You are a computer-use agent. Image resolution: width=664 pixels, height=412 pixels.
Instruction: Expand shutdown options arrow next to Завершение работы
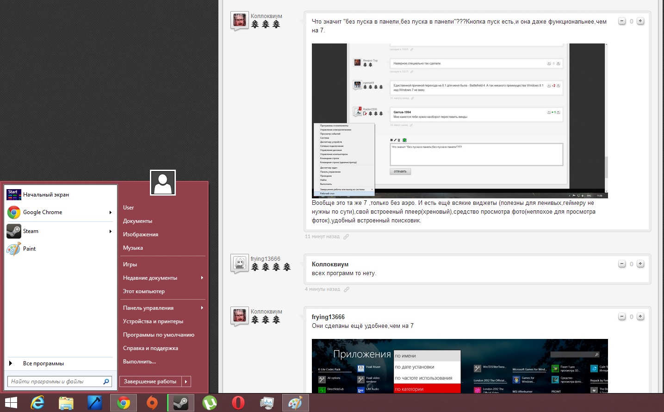pyautogui.click(x=186, y=381)
